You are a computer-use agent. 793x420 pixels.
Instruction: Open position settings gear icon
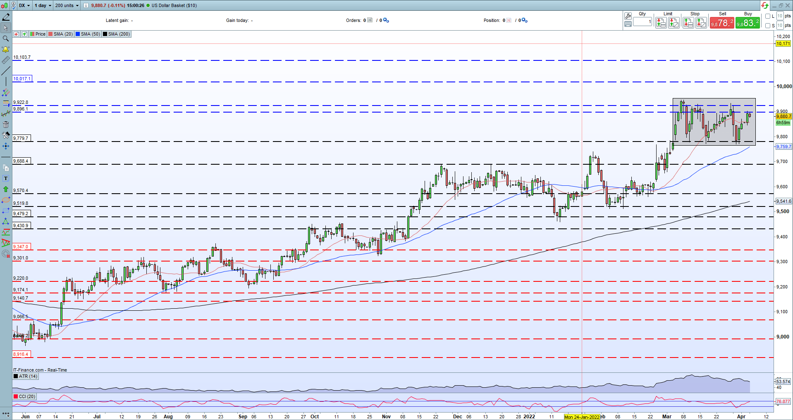click(x=524, y=20)
